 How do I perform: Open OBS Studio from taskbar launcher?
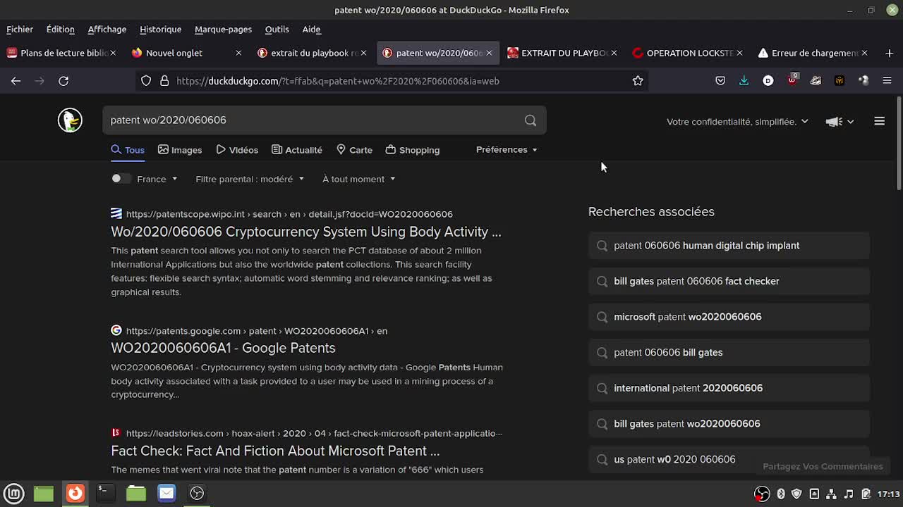[x=197, y=493]
